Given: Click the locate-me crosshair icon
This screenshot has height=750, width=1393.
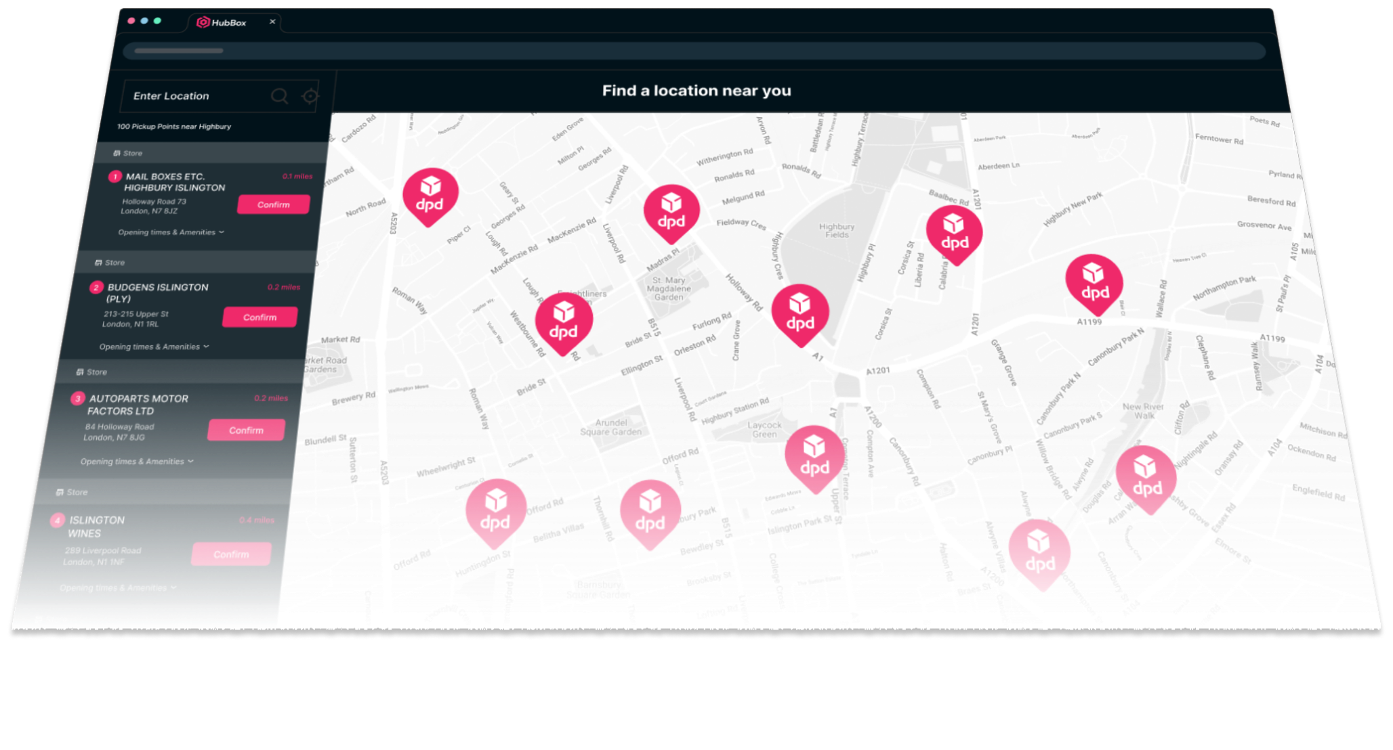Looking at the screenshot, I should (310, 96).
